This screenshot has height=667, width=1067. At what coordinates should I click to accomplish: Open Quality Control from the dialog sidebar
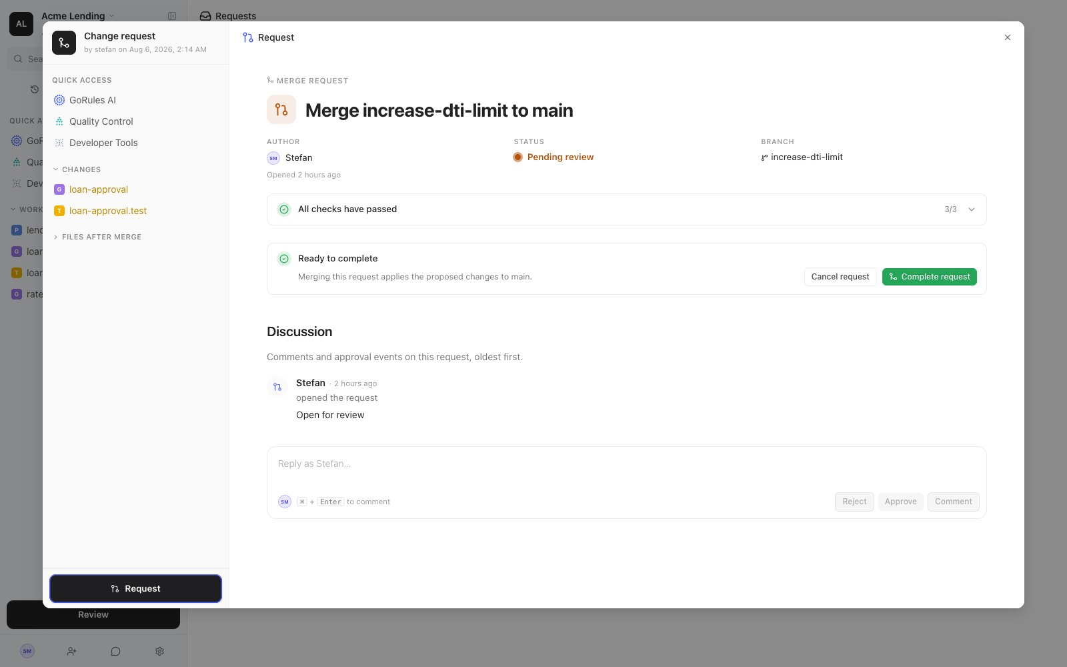coord(101,121)
